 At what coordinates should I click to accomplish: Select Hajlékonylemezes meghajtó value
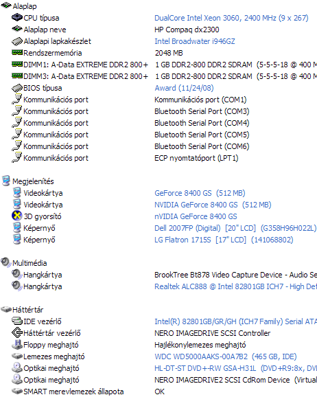pos(200,345)
